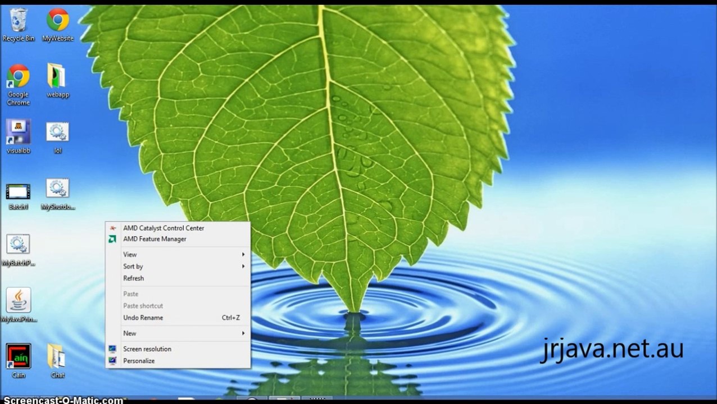Choose AMD Feature Manager in context menu

pyautogui.click(x=178, y=239)
